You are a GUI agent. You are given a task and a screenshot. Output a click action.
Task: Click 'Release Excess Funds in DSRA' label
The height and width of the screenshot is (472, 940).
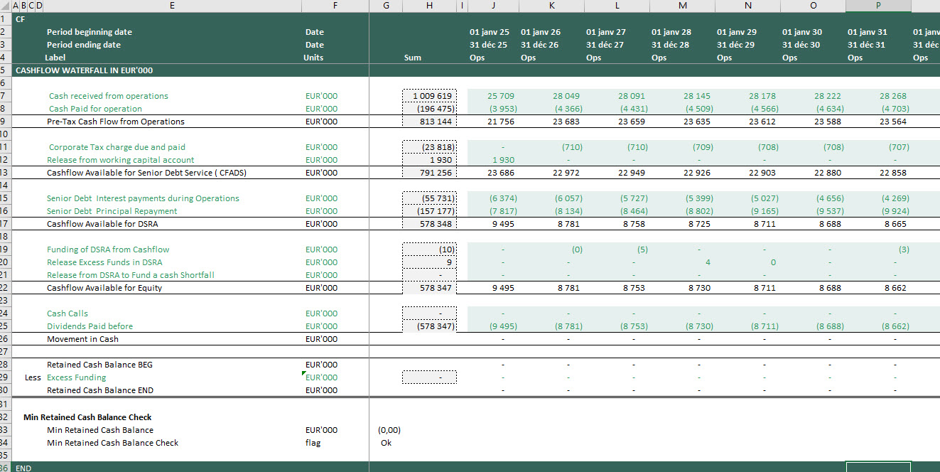pos(104,262)
